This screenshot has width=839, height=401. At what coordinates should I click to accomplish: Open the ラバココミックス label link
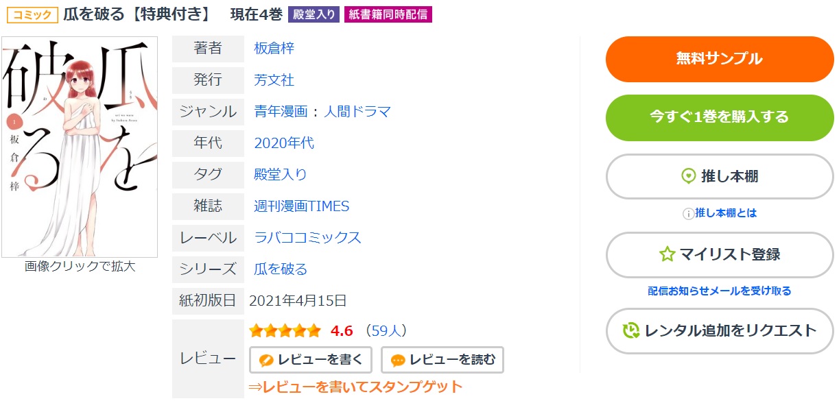point(307,238)
